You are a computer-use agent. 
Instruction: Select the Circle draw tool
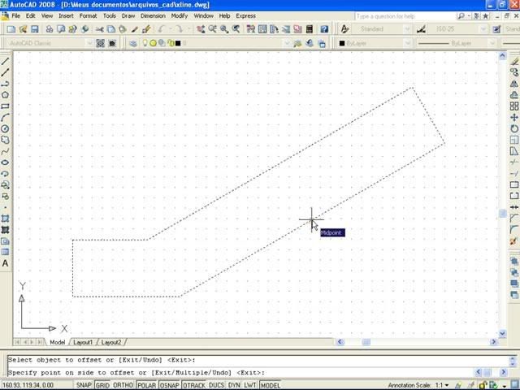[5, 128]
